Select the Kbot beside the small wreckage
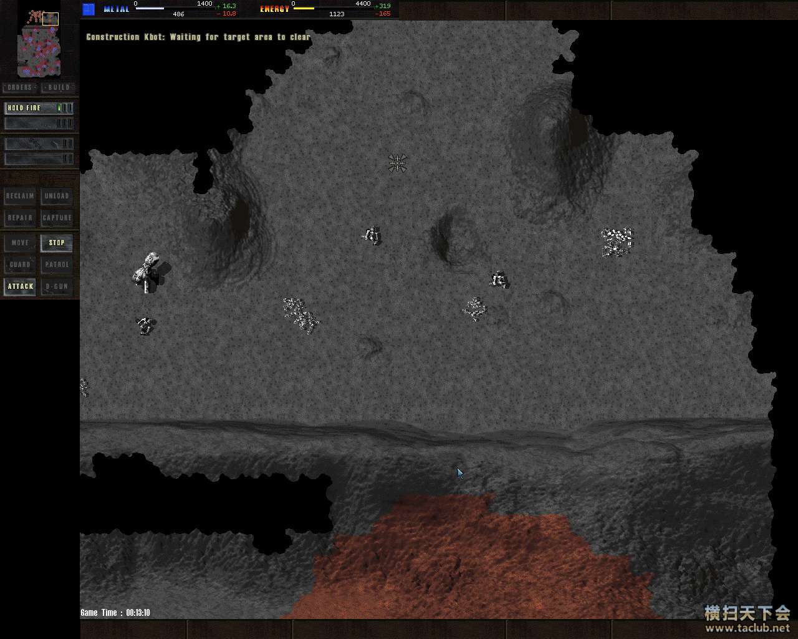The image size is (798, 639). pyautogui.click(x=499, y=280)
